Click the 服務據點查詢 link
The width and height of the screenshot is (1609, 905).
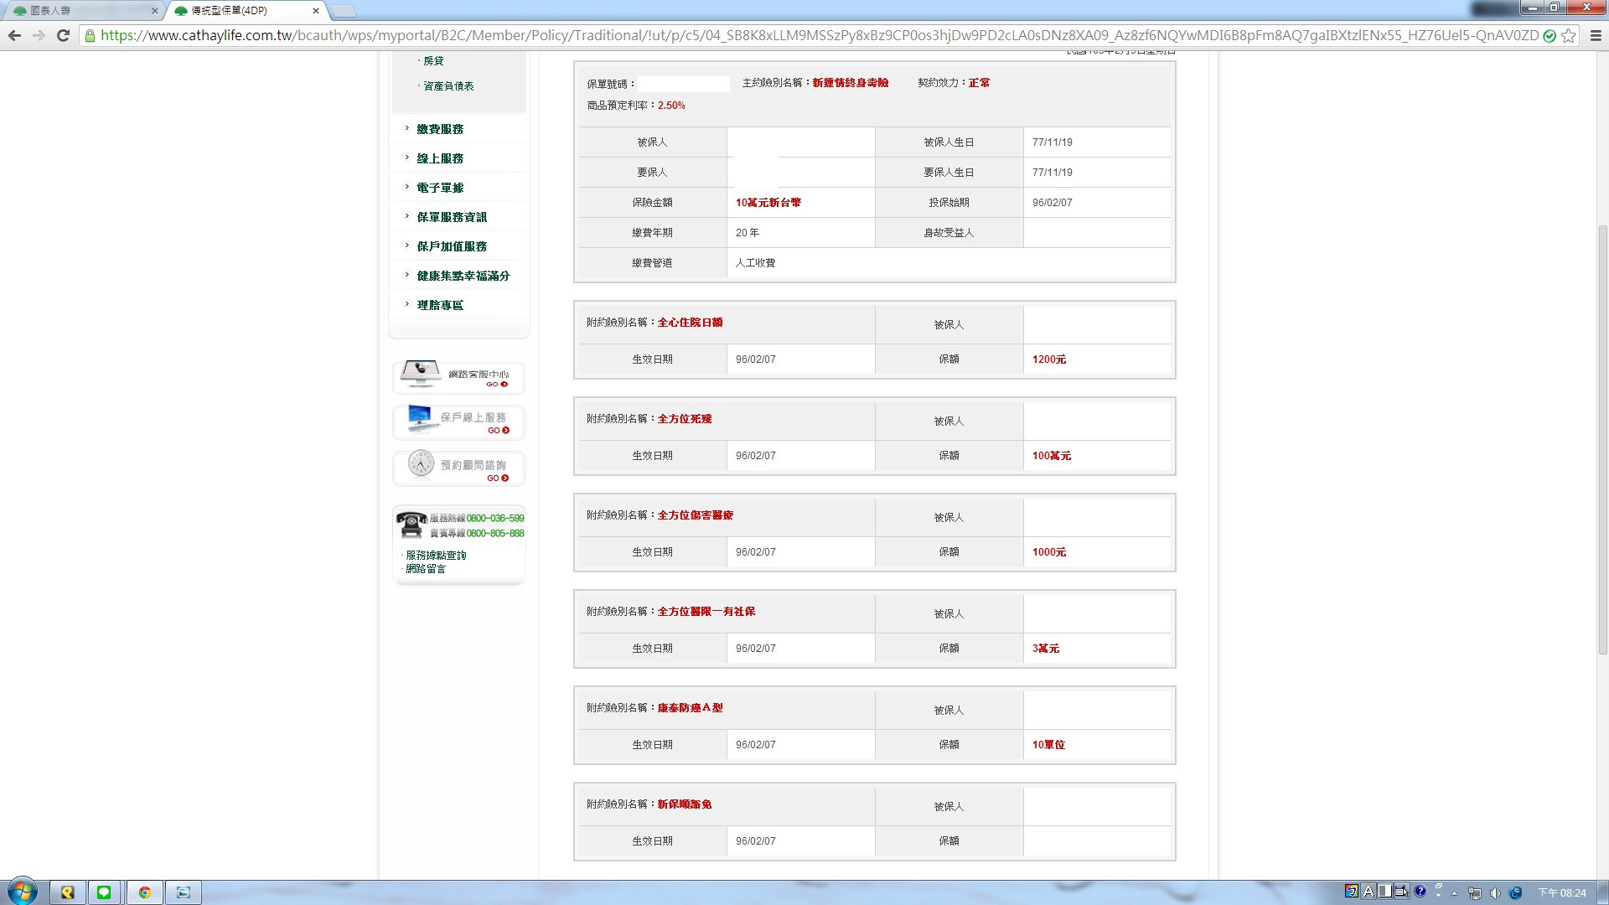pos(436,556)
